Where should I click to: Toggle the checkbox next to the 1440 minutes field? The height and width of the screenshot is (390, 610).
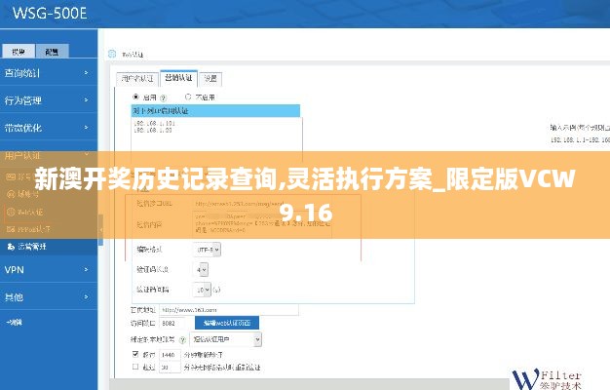135,354
